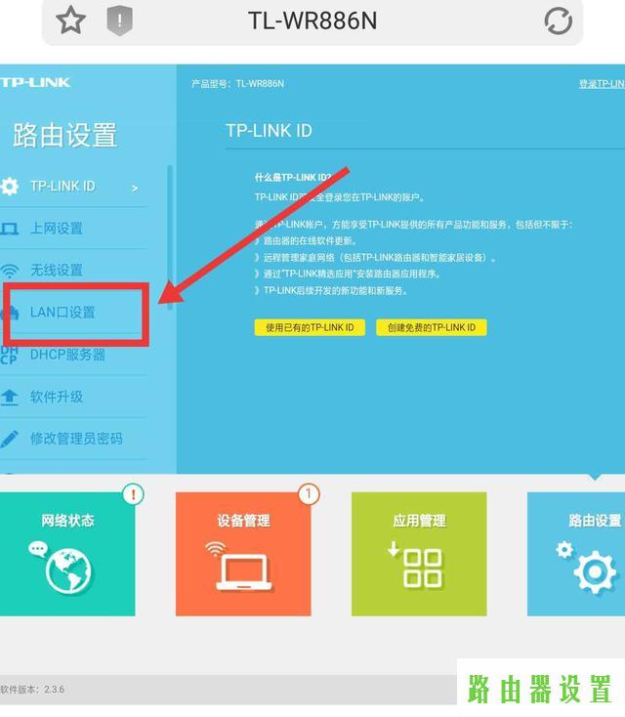This screenshot has width=625, height=717.
Task: Click 路由器的在线软件更新 bullet text
Action: pos(310,241)
